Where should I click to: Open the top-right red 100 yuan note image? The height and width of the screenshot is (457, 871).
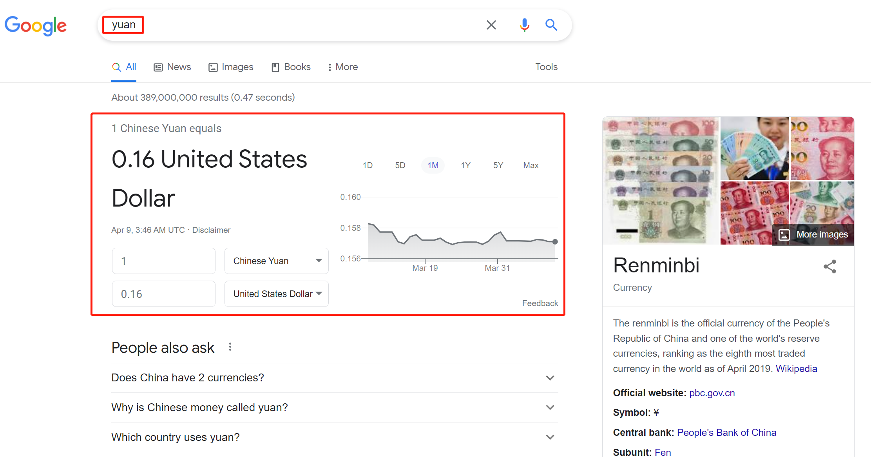pyautogui.click(x=822, y=148)
